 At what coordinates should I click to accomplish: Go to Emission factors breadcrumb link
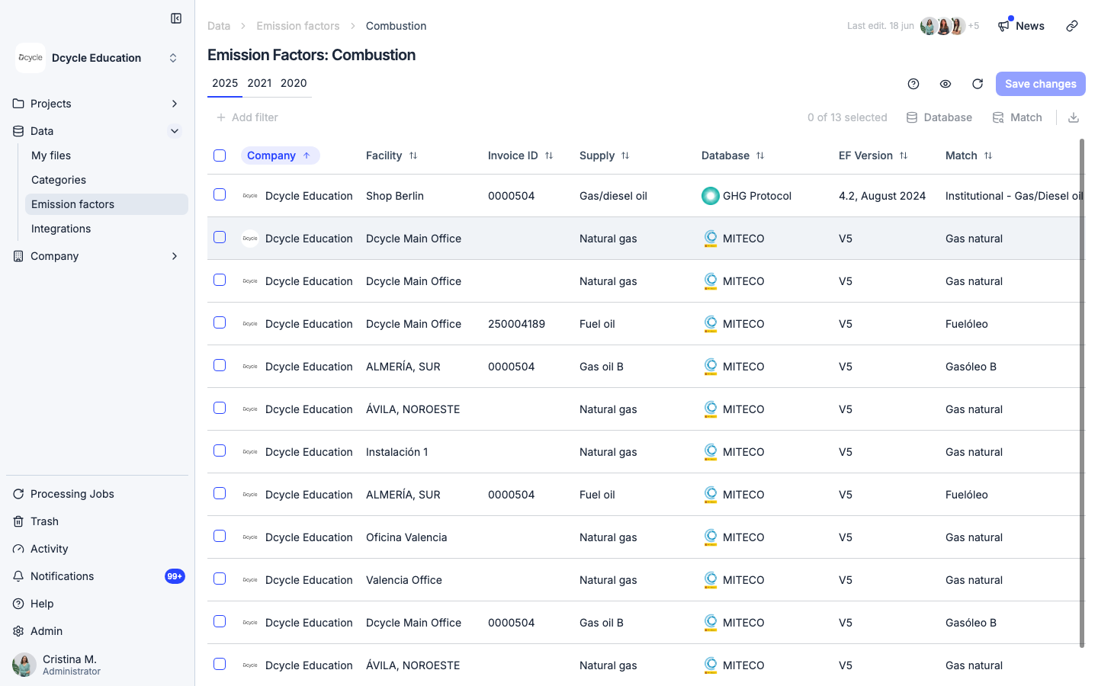tap(298, 26)
